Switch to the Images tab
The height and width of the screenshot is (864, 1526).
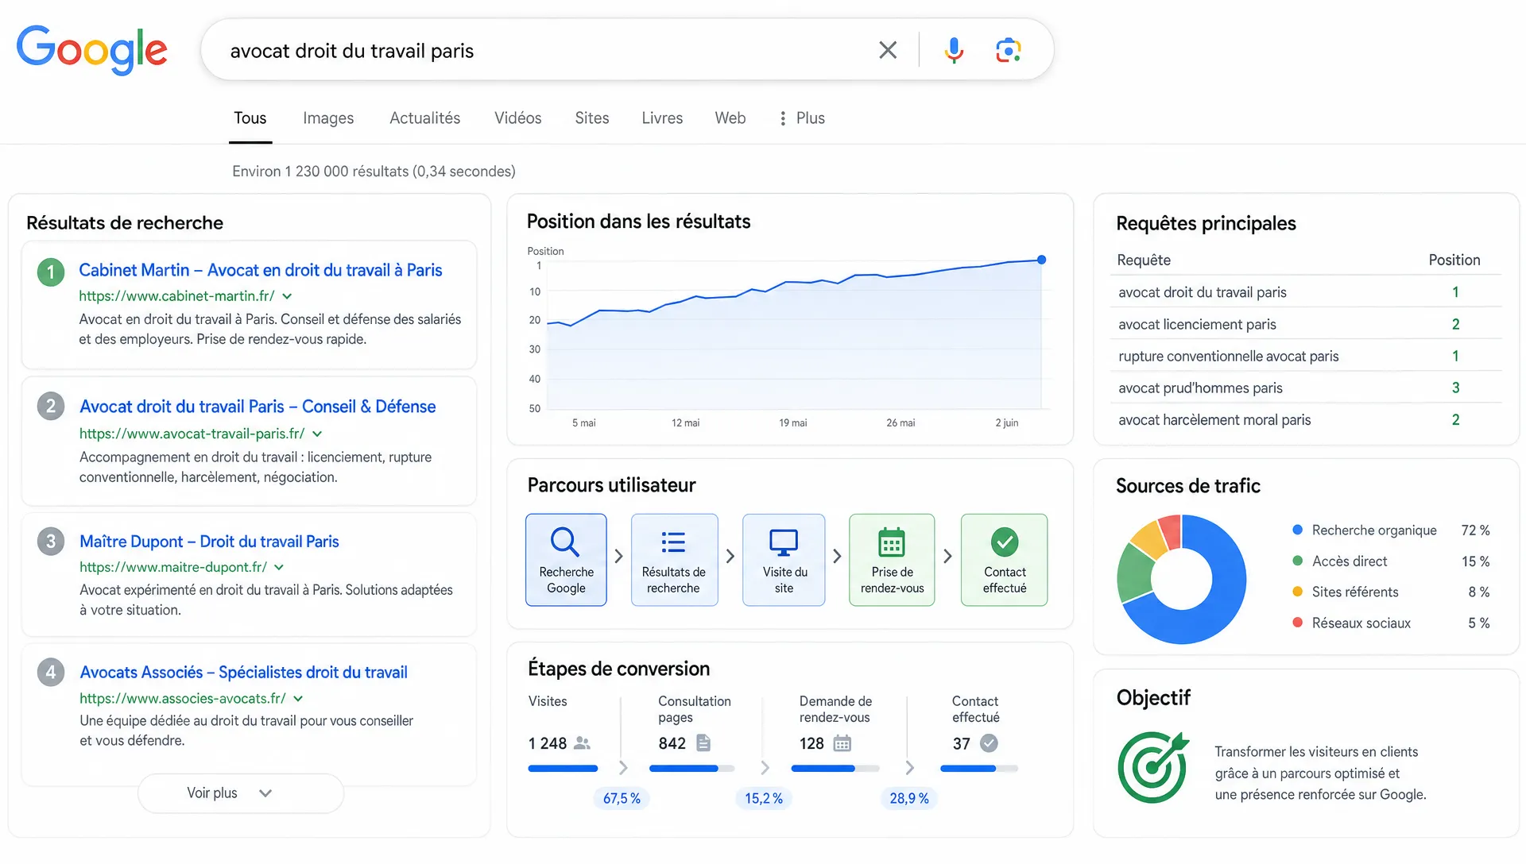(328, 118)
